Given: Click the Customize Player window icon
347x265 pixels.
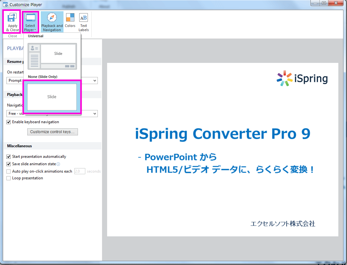Looking at the screenshot, I should [x=5, y=4].
